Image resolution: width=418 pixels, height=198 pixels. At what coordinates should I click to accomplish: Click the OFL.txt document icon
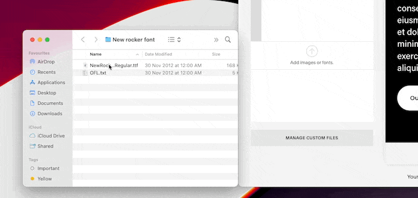point(85,73)
